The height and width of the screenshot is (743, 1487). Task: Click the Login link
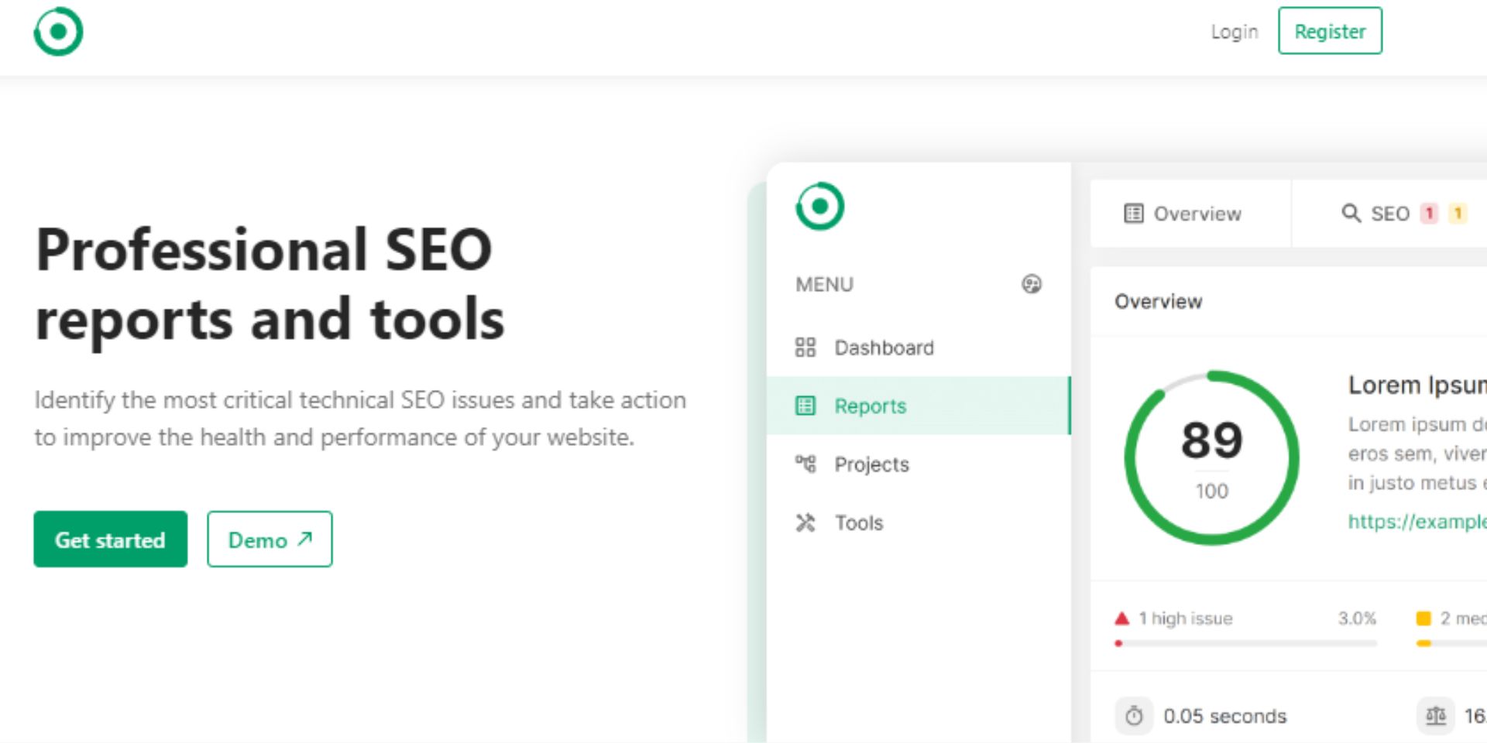[1234, 32]
